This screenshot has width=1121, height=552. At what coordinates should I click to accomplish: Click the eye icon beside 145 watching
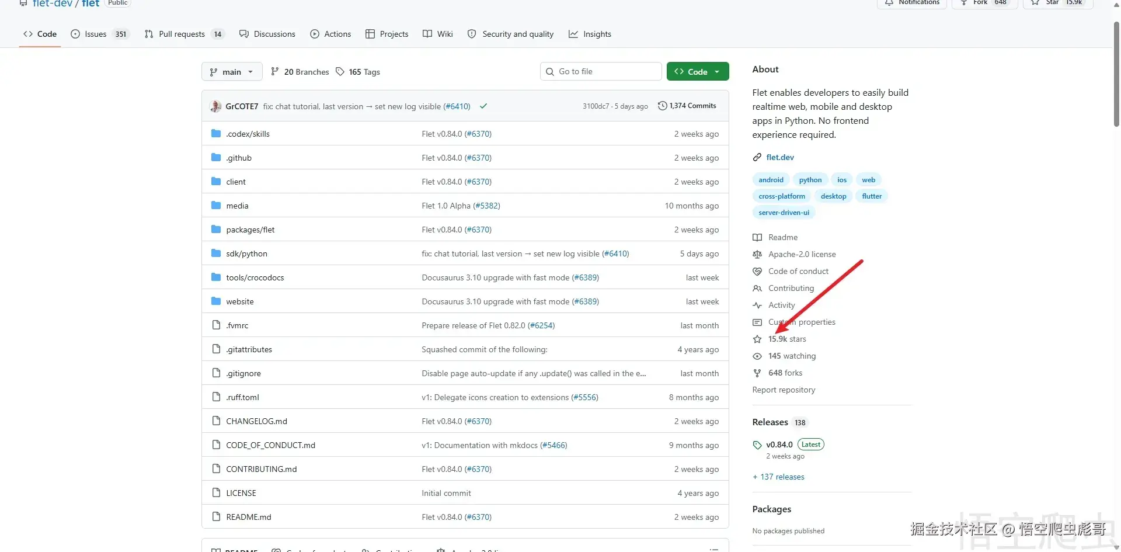click(x=757, y=356)
